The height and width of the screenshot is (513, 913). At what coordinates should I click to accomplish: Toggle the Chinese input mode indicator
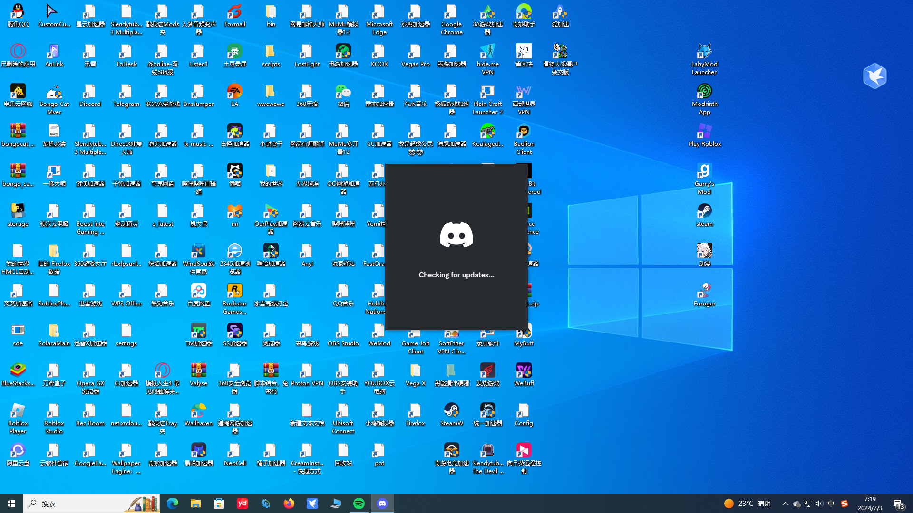(x=831, y=503)
